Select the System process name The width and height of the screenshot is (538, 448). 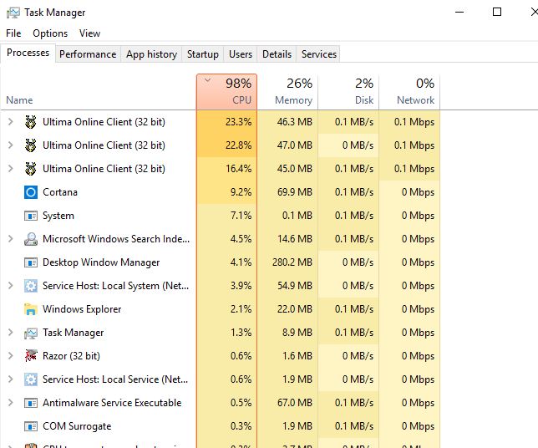click(58, 216)
